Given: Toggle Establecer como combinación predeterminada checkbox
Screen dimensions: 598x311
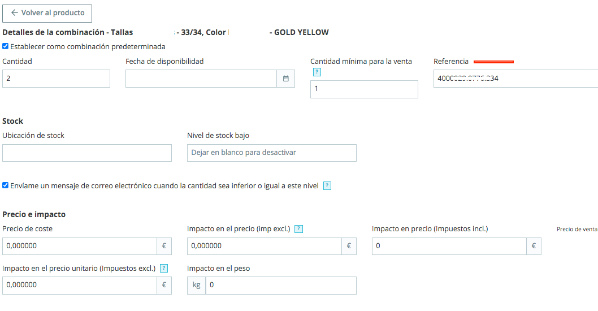Looking at the screenshot, I should [6, 46].
